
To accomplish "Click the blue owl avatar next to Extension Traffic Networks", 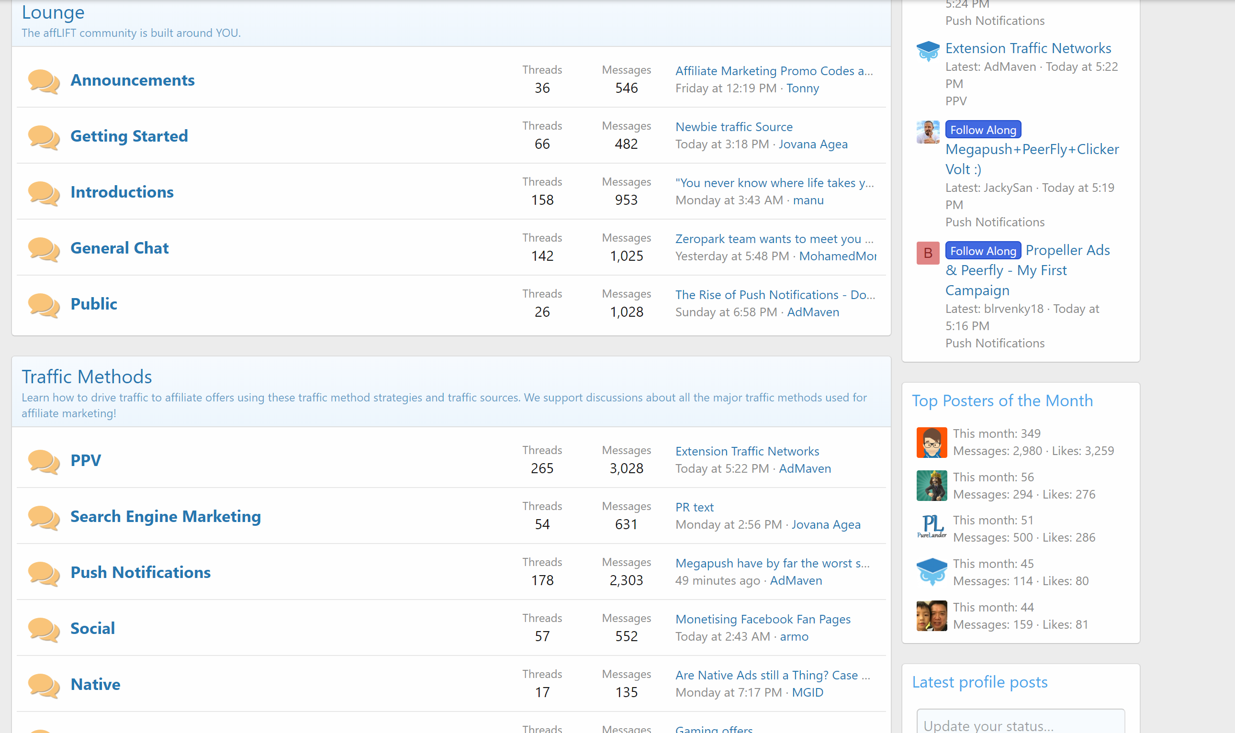I will coord(928,51).
